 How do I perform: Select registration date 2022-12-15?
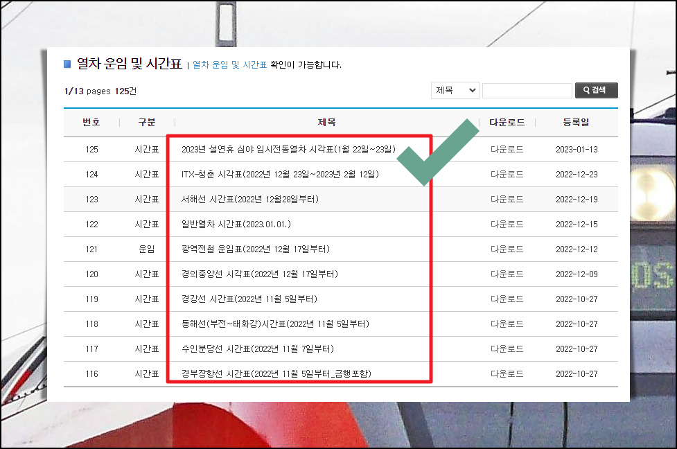(x=577, y=224)
